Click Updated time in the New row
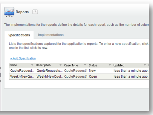This screenshot has width=153, height=115. [131, 70]
